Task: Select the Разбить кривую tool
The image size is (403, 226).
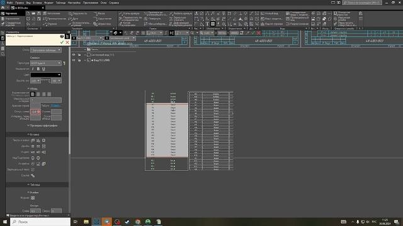Action: pos(180,13)
